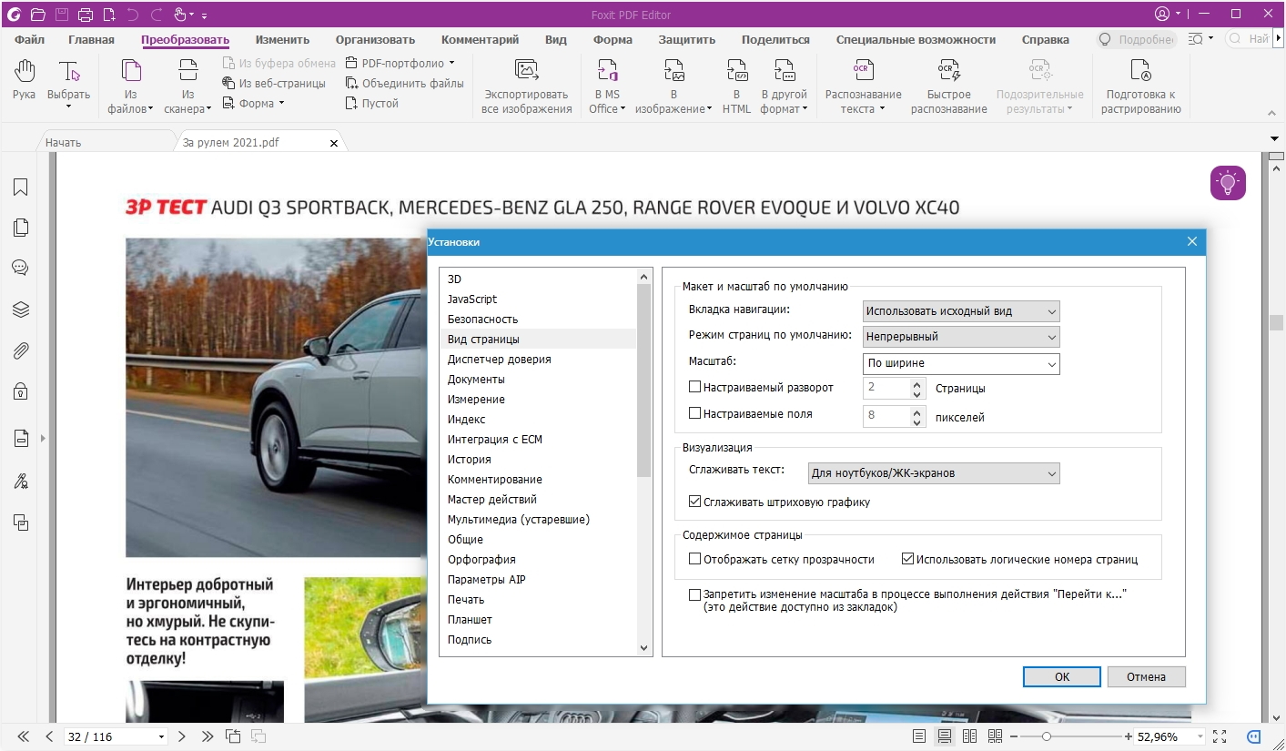Image resolution: width=1286 pixels, height=751 pixels.
Task: Start Быстрое распознавание quick OCR
Action: (948, 86)
